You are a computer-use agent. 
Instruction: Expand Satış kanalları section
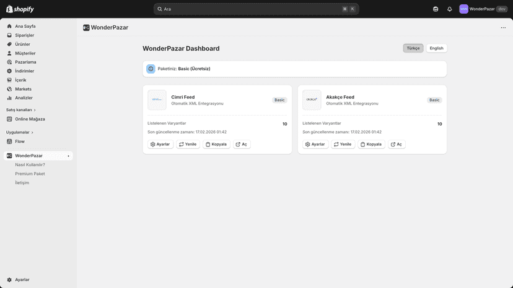click(21, 110)
